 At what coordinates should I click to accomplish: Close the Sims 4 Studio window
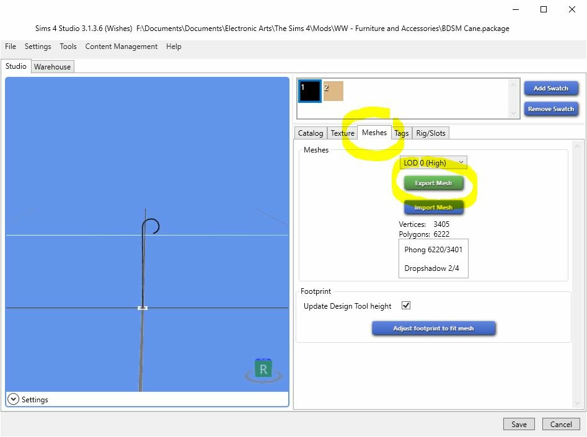point(572,9)
